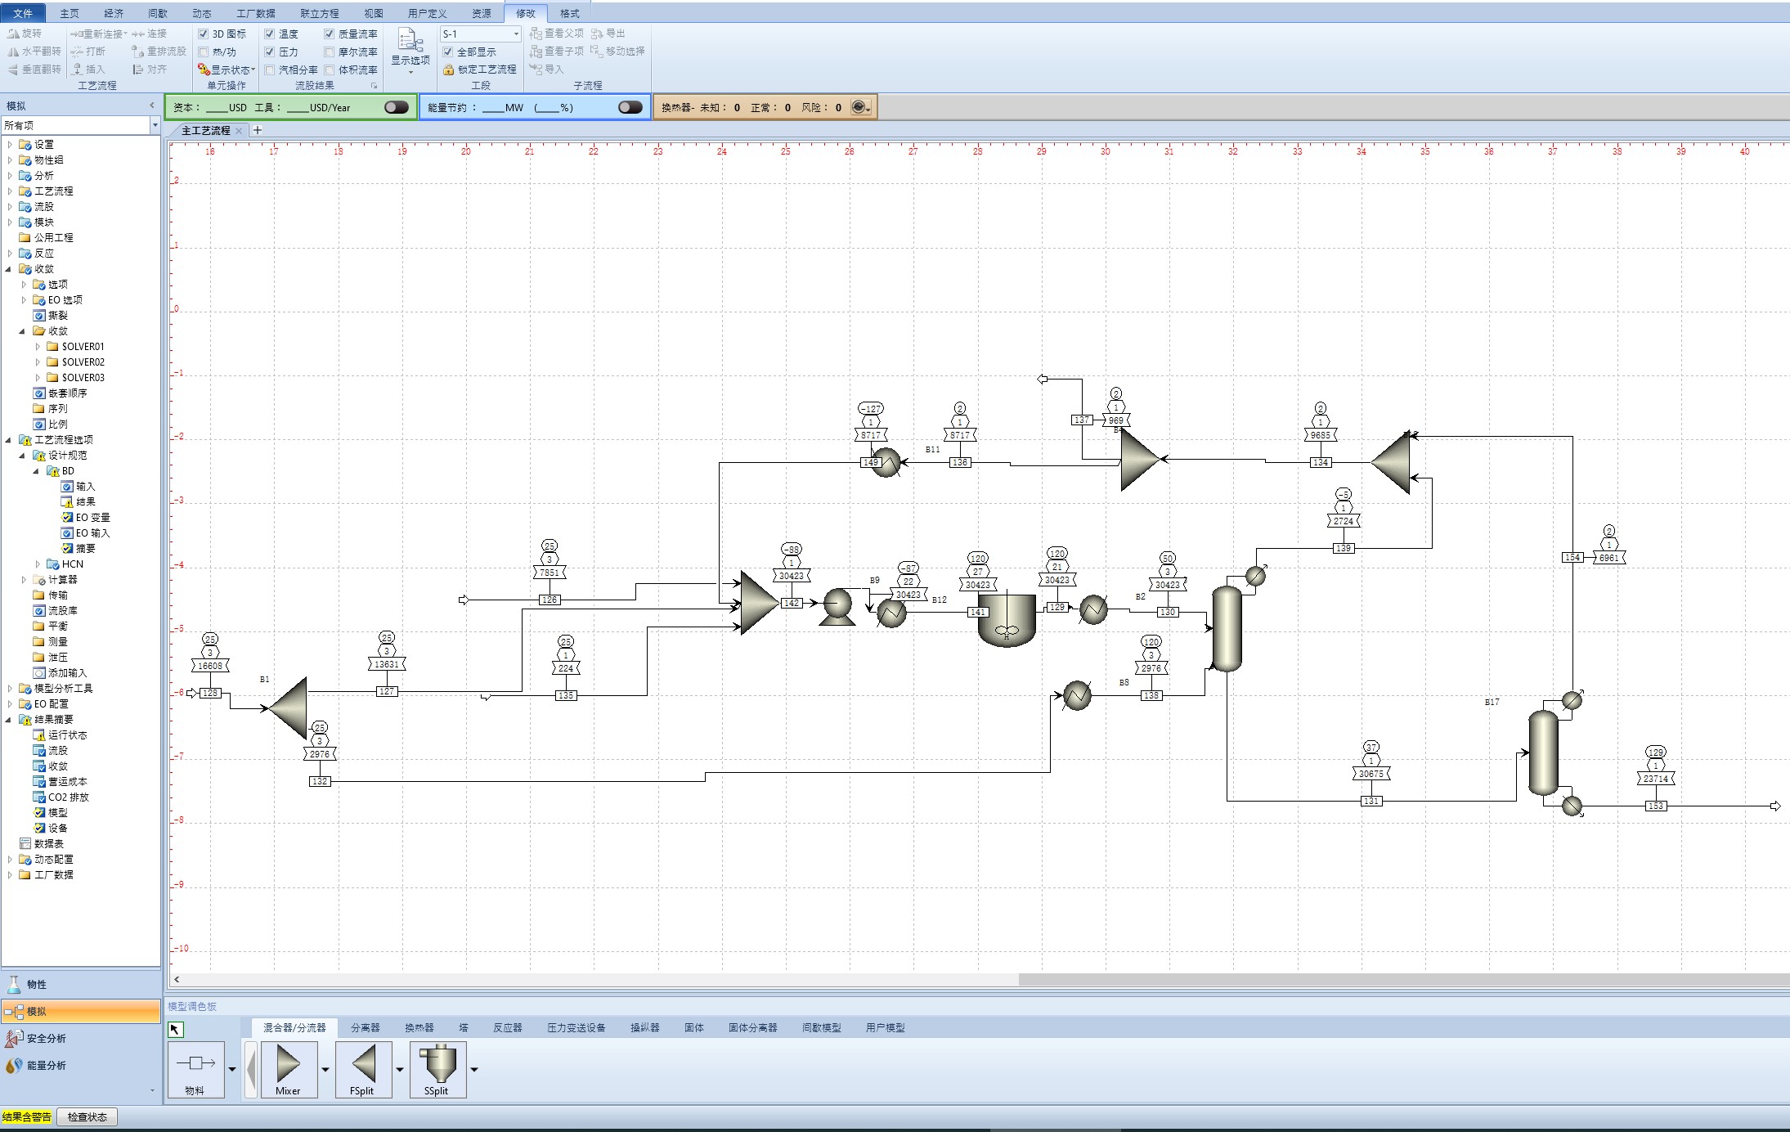Open the 显示选项 display options icon
The width and height of the screenshot is (1790, 1132).
(410, 40)
